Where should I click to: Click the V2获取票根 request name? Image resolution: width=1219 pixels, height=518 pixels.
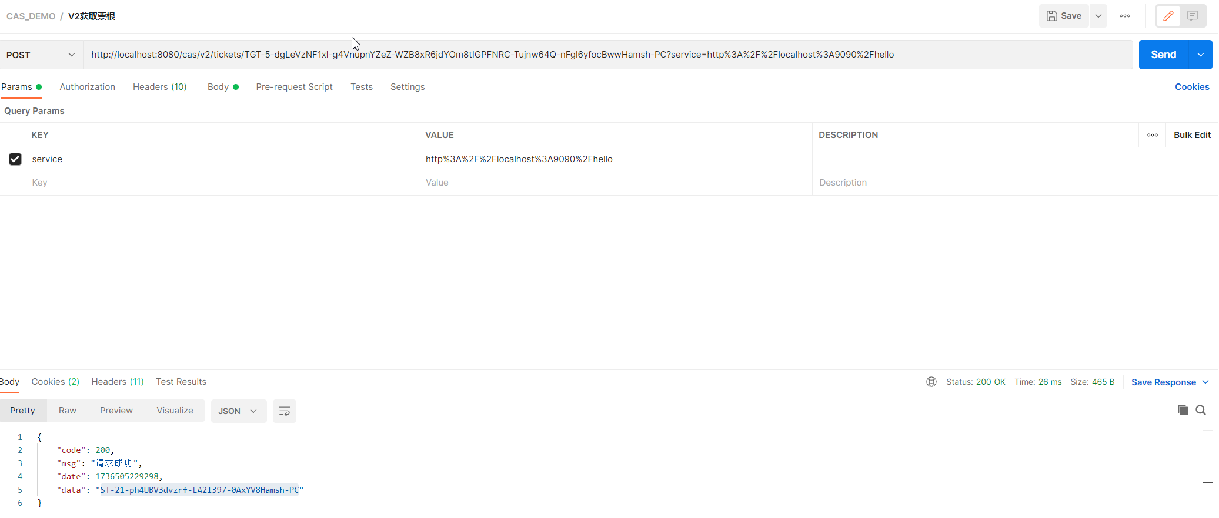point(92,16)
